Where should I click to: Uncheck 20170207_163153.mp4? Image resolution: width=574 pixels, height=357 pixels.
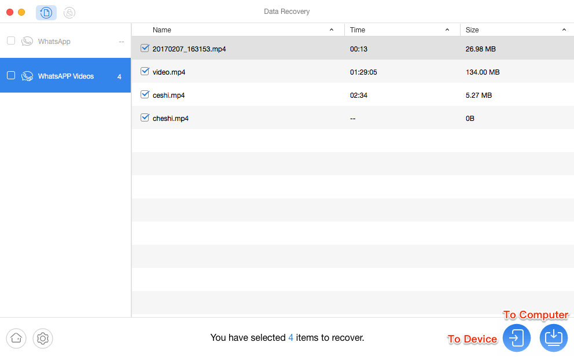[145, 48]
